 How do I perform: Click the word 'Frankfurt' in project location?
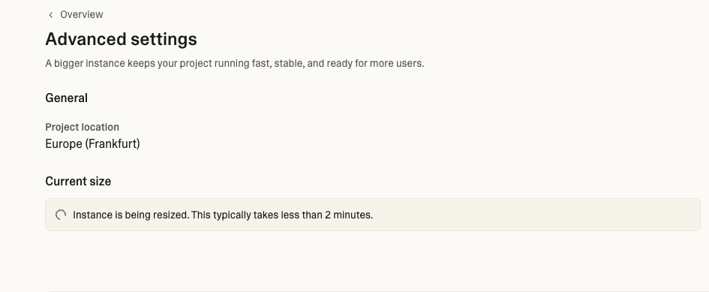[x=113, y=144]
